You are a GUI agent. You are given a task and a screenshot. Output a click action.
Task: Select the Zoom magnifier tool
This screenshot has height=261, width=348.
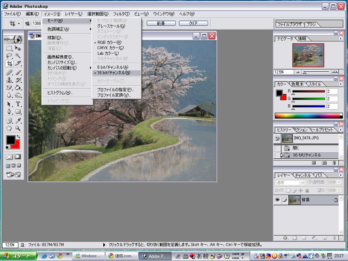[18, 128]
